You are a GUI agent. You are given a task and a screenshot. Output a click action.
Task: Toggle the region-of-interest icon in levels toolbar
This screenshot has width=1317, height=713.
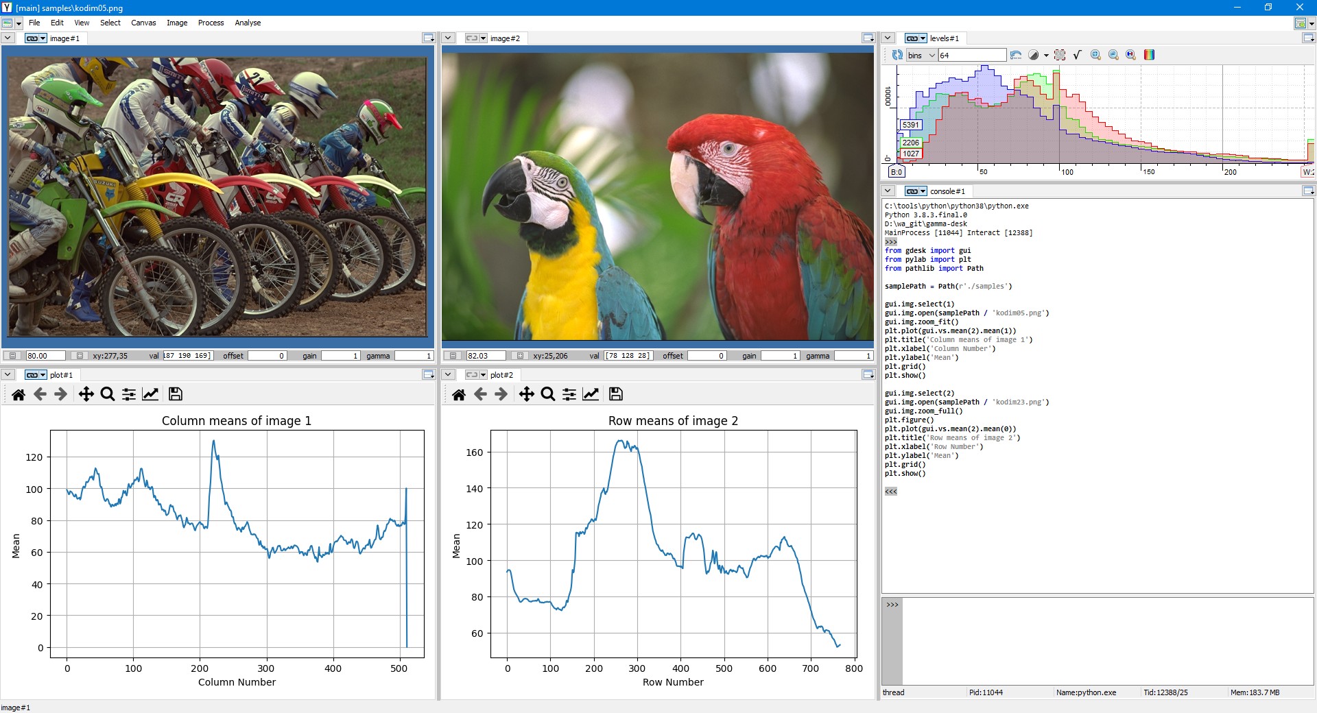[1060, 55]
